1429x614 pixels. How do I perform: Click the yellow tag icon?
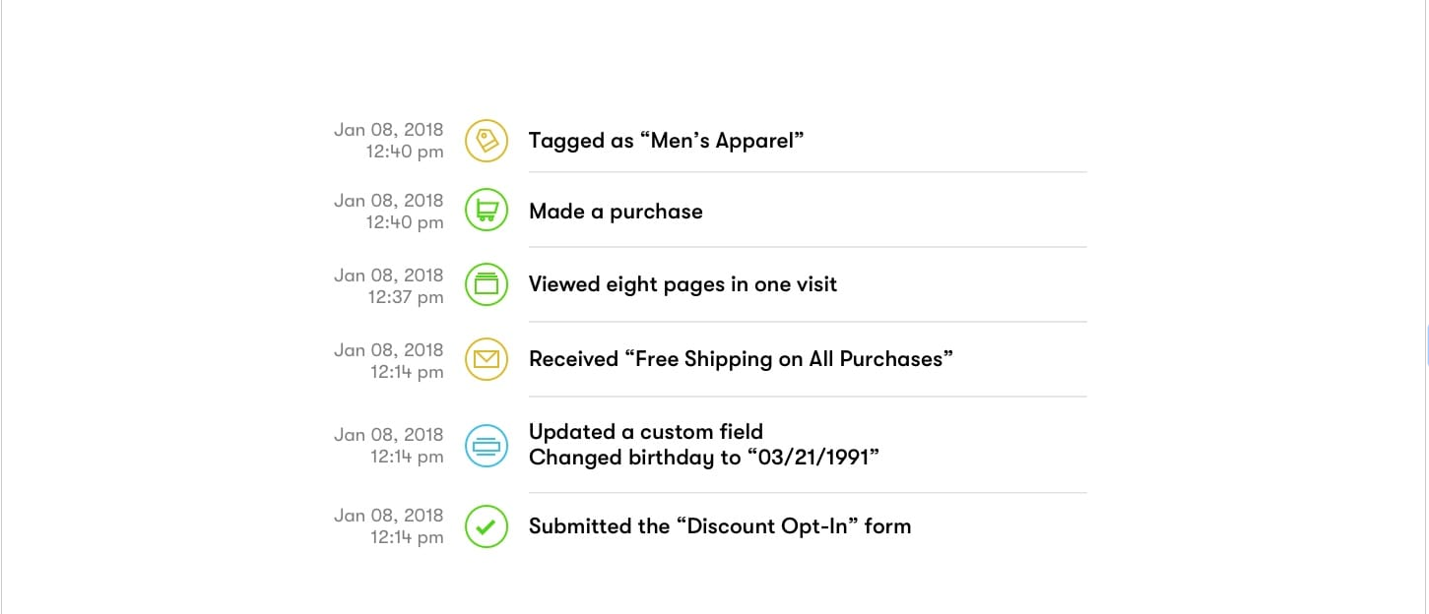pos(487,141)
